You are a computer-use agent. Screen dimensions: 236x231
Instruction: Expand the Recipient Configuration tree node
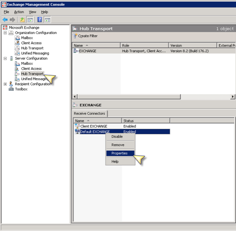pyautogui.click(x=5, y=84)
